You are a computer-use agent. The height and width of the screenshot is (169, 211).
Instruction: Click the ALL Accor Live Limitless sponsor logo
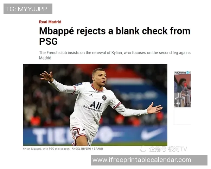[94, 107]
